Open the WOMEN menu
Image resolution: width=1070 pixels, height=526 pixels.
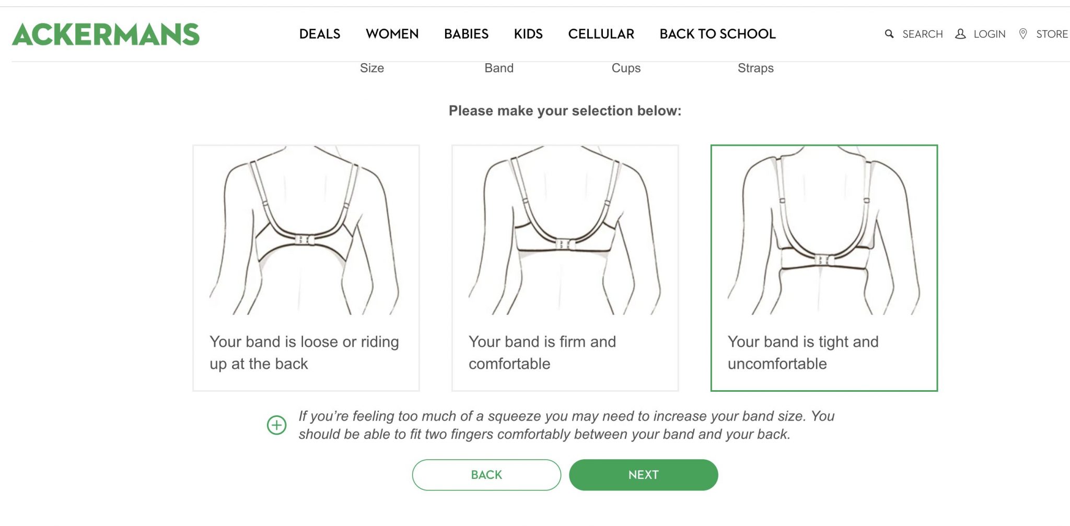coord(392,33)
